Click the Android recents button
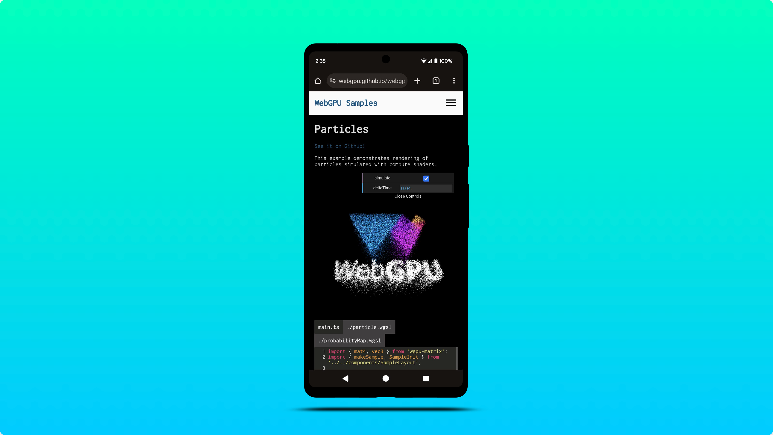This screenshot has height=435, width=773. pyautogui.click(x=426, y=378)
